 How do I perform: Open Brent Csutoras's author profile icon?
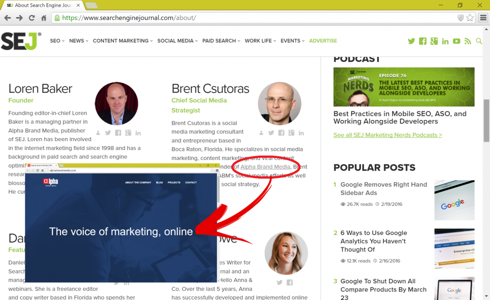click(x=261, y=133)
